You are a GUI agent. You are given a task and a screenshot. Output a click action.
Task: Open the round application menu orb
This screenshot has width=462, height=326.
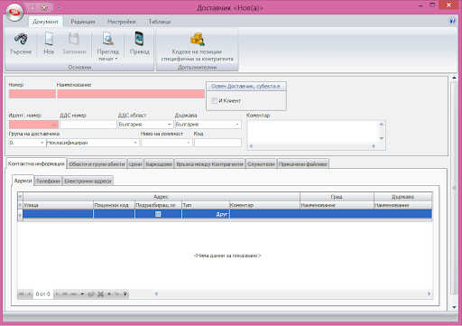14,13
